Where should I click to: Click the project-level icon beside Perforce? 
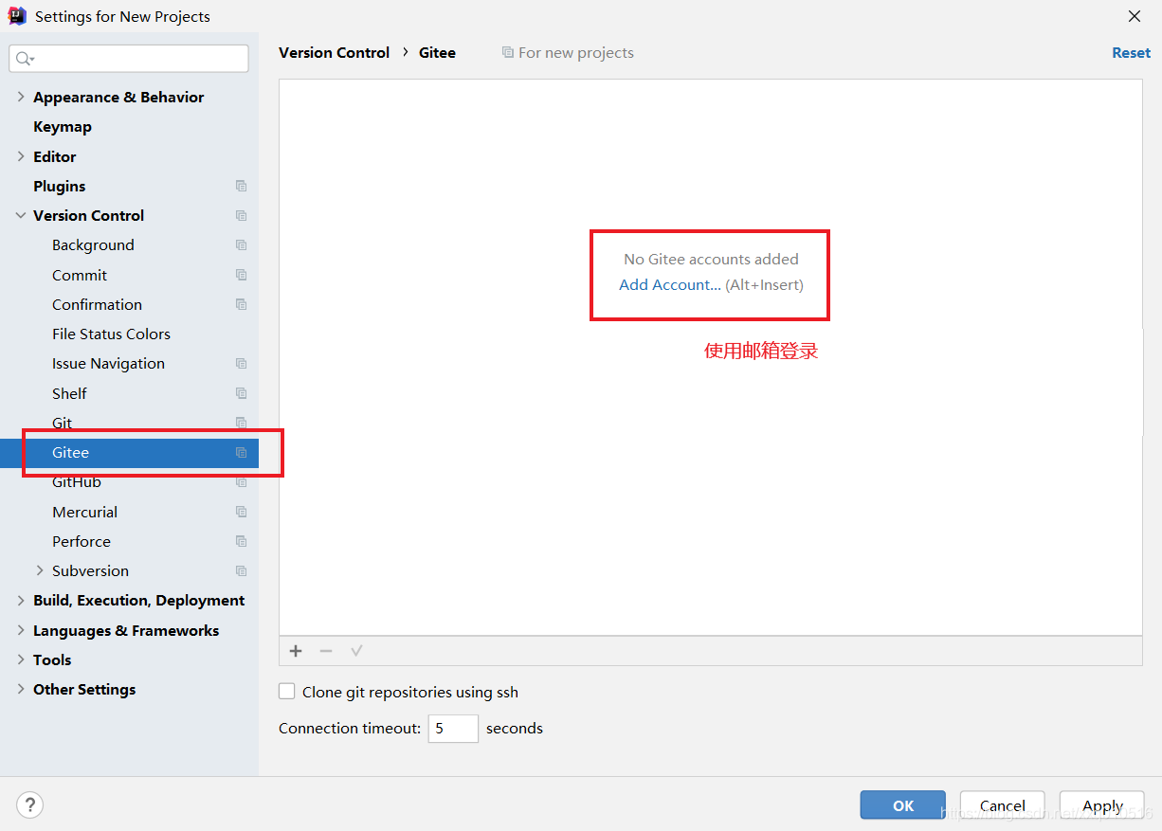point(242,541)
